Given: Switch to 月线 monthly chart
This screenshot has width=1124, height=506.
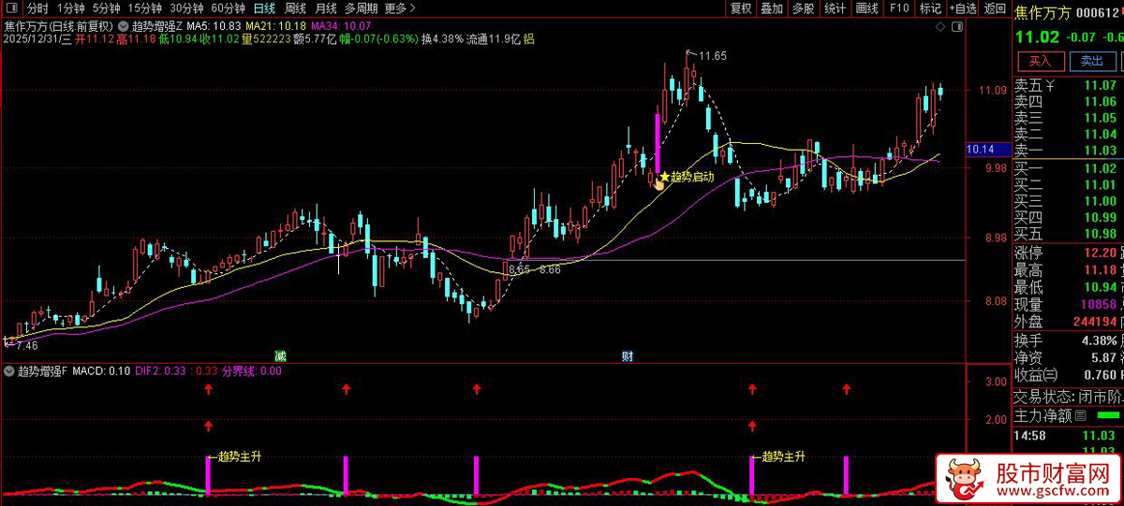Looking at the screenshot, I should [325, 8].
